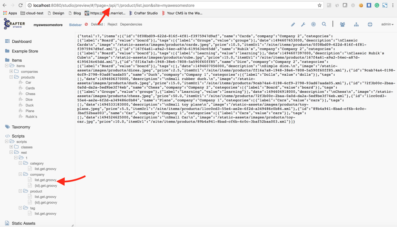Click the blue bookmark extension icon
This screenshot has height=227, width=397.
[x=369, y=5]
